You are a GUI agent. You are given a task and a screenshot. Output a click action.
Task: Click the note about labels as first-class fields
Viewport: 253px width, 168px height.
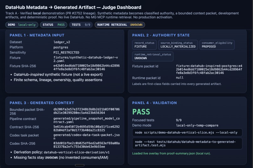pos(177,84)
